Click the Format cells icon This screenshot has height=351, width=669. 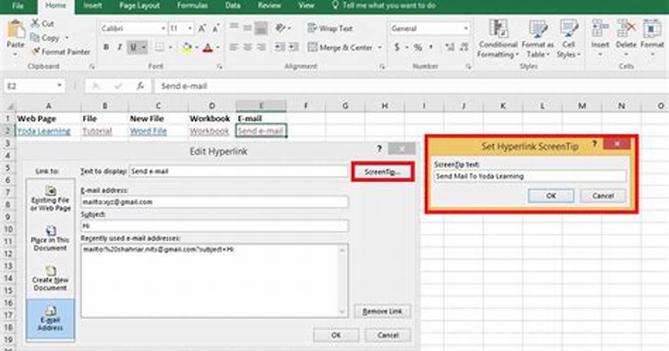click(652, 29)
